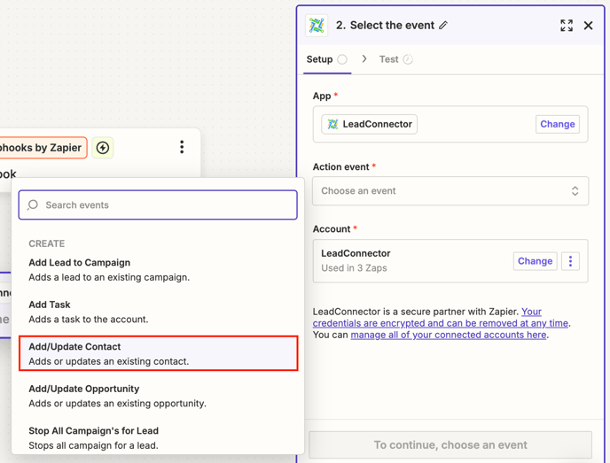Choose the Add/Update Contact event

tap(158, 353)
